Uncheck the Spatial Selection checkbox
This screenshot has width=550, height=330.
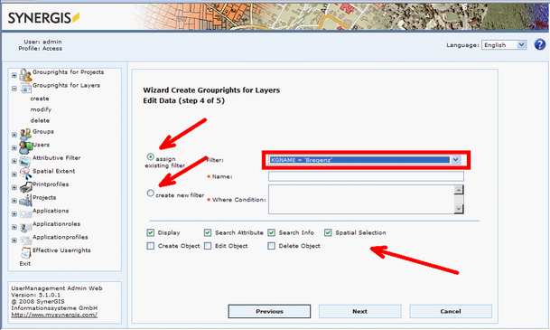point(328,232)
